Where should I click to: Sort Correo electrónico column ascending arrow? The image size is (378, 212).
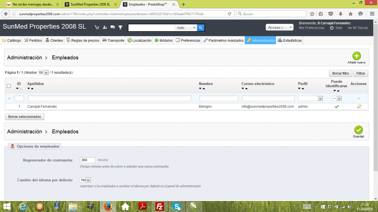[246, 89]
